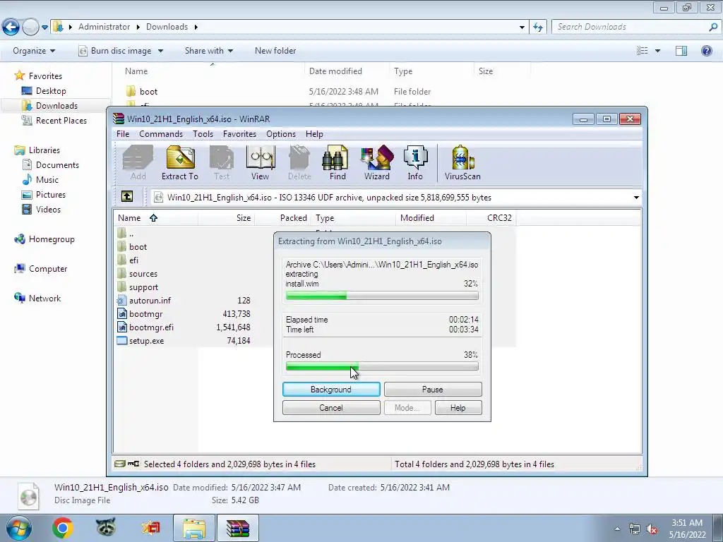Open the red star app on the taskbar
The height and width of the screenshot is (542, 723).
(x=150, y=528)
